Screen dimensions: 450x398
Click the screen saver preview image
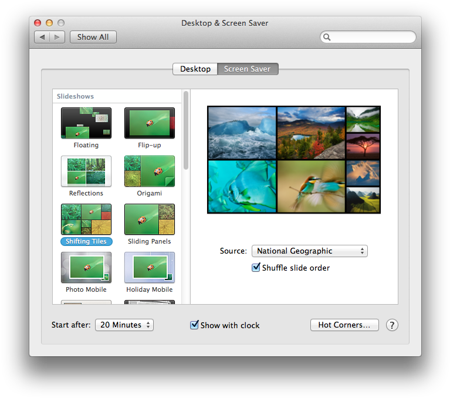click(x=294, y=160)
